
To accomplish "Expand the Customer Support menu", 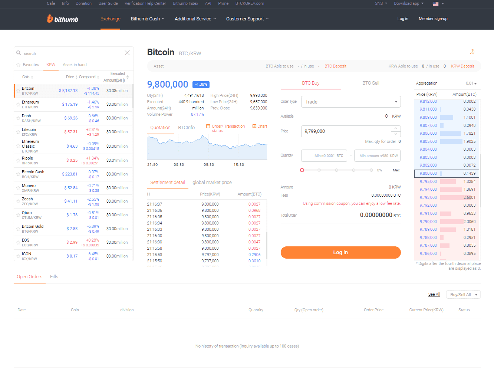I will pyautogui.click(x=247, y=19).
